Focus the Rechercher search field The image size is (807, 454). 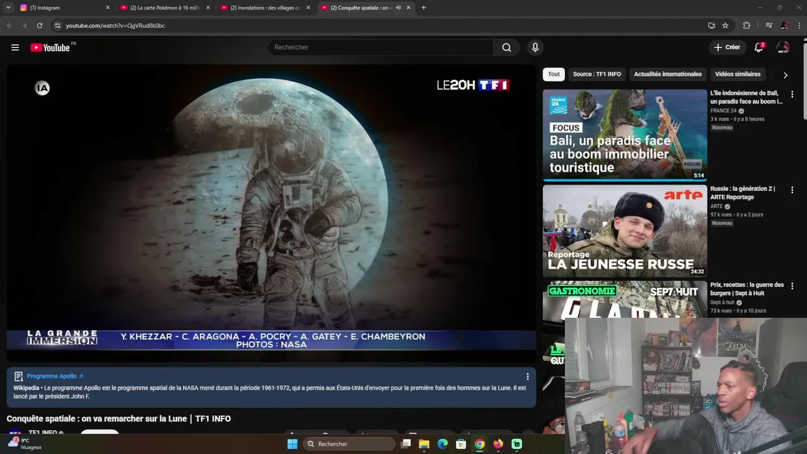(x=381, y=47)
